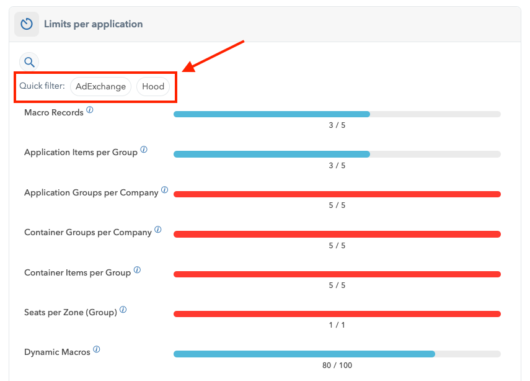Open info tooltip for Application Groups per Company
The width and height of the screenshot is (530, 381).
[x=164, y=190]
